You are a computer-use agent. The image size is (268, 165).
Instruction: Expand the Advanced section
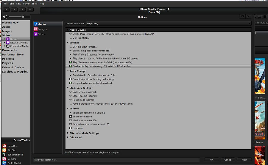[x=68, y=137]
